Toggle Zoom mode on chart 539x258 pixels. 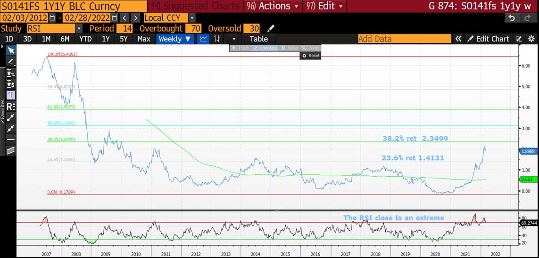(x=311, y=48)
